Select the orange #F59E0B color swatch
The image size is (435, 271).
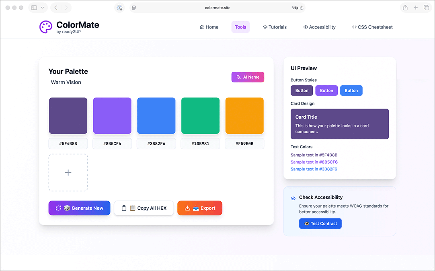point(244,116)
